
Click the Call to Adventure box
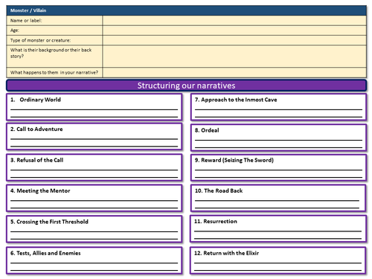94,136
